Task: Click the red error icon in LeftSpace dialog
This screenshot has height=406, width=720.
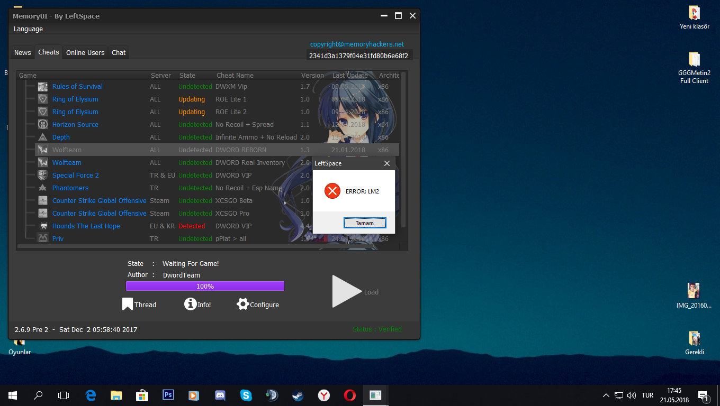Action: click(332, 191)
